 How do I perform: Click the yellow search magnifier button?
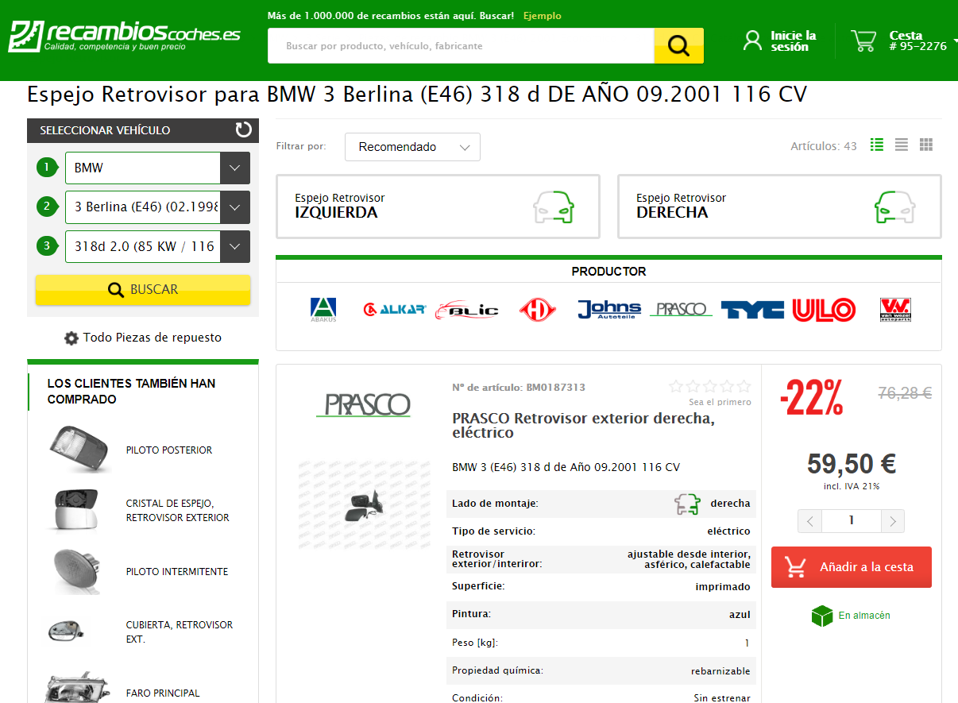[678, 45]
